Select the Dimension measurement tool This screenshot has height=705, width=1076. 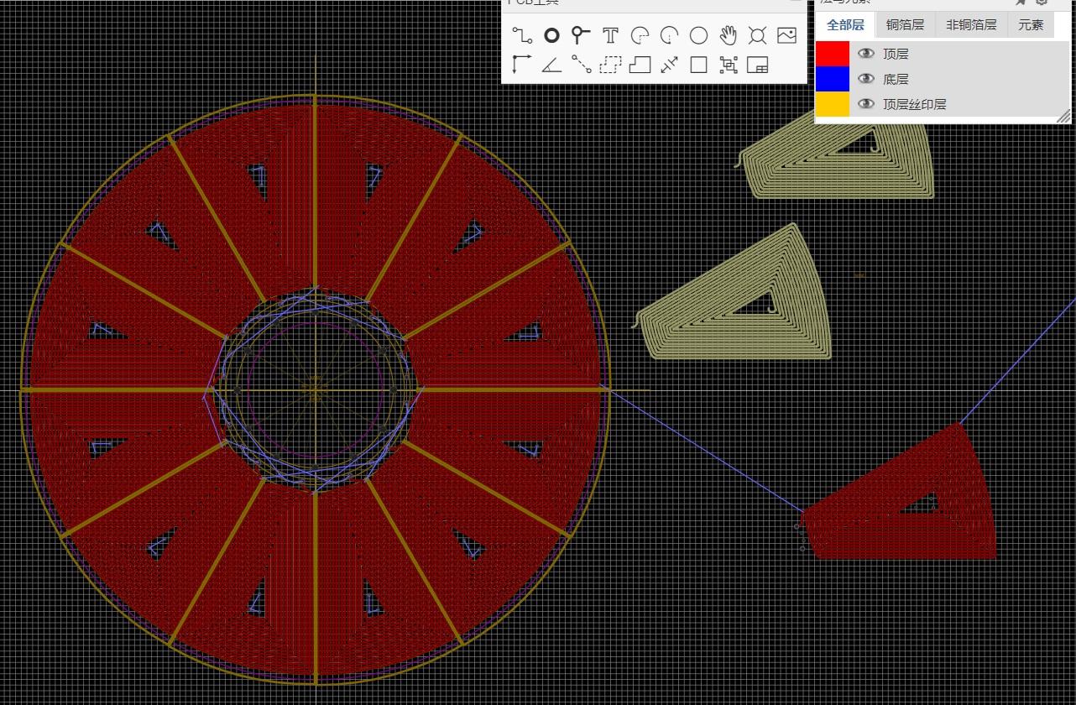tap(669, 65)
